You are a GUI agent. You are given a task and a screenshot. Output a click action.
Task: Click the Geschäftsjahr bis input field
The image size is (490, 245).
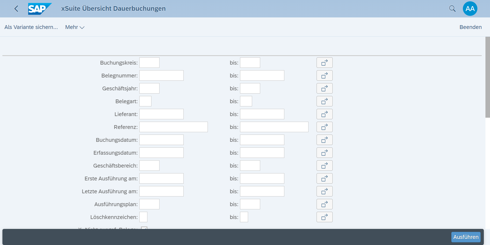(250, 88)
